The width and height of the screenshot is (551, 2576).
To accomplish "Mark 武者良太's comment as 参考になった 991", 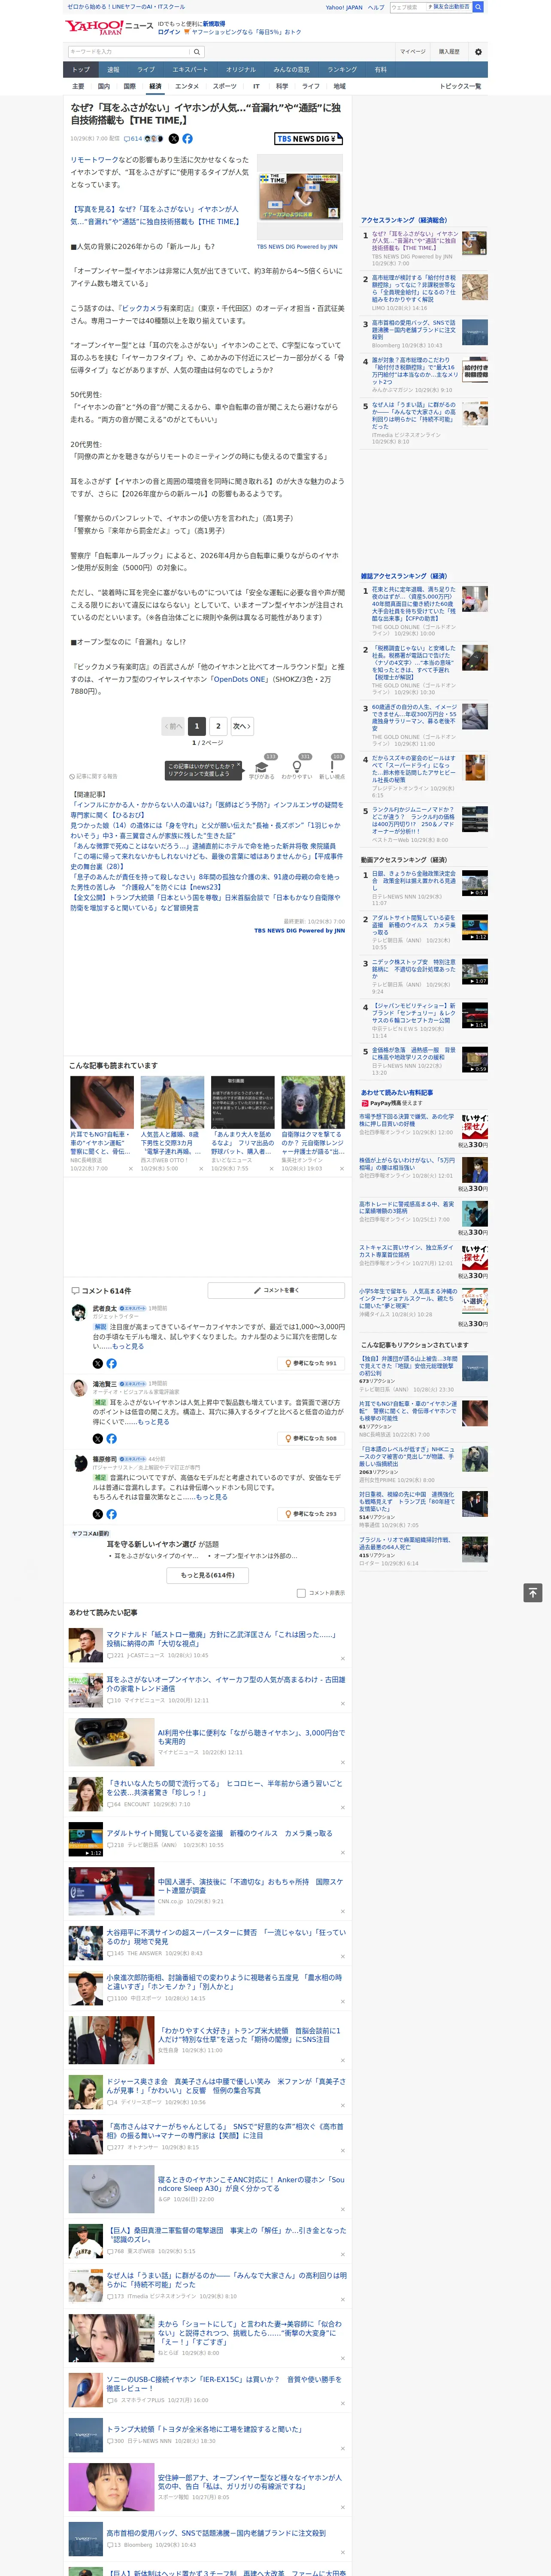I will pyautogui.click(x=311, y=1363).
